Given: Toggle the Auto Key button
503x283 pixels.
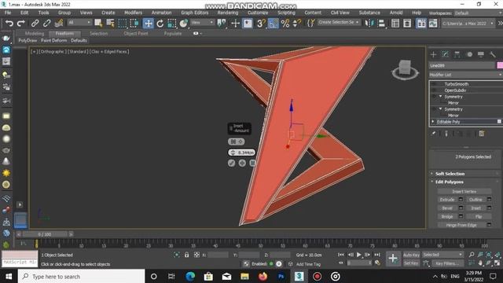Looking at the screenshot, I should click(x=411, y=255).
